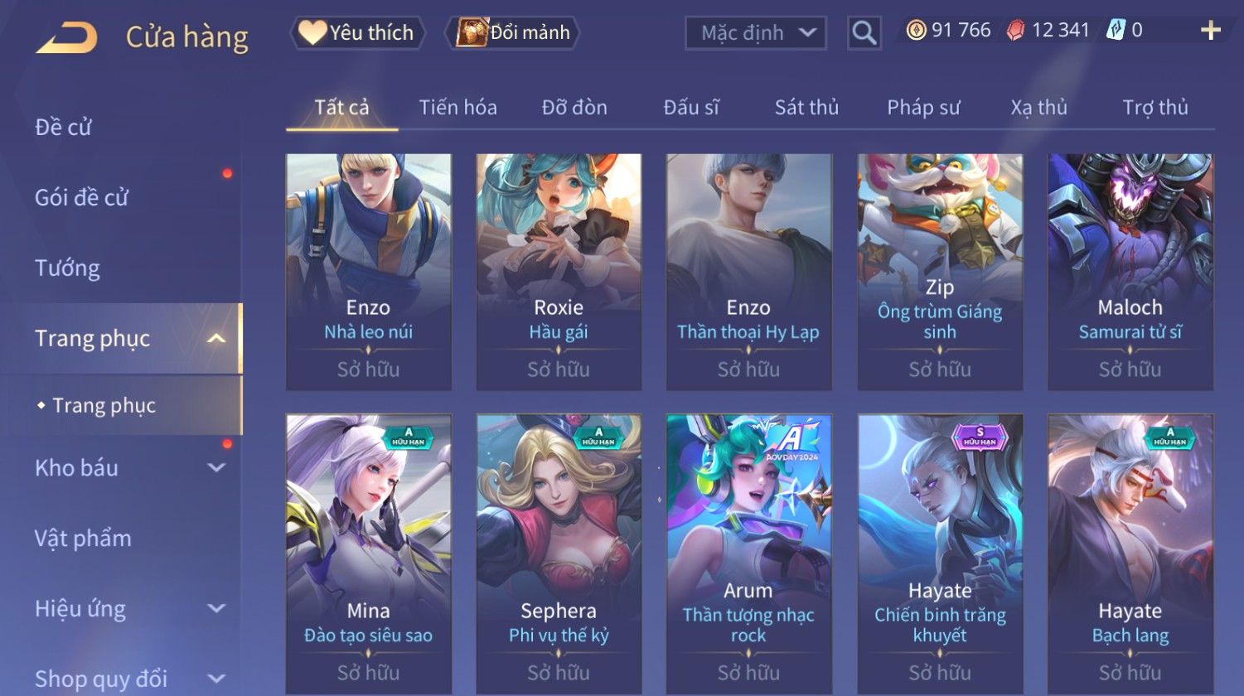Open the Roxie Hầu gái skin card

(x=559, y=272)
